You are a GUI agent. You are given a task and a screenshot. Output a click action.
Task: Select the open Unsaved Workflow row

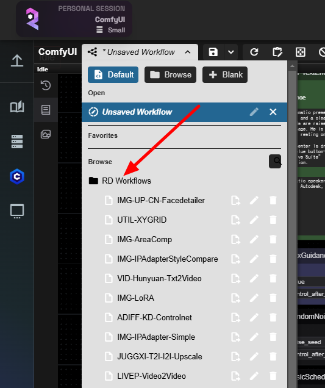185,112
